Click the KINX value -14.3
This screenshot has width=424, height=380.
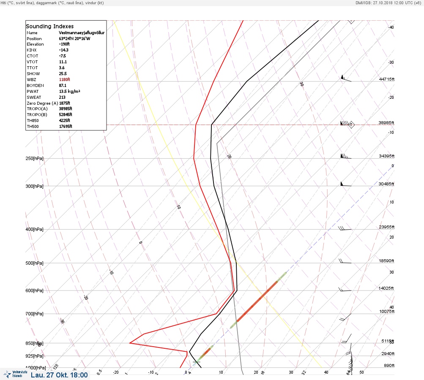coord(64,50)
